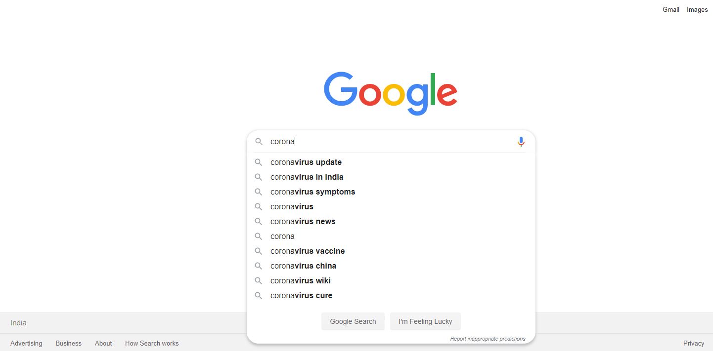
Task: Click 'Report inappropriate predictions' link
Action: (488, 339)
